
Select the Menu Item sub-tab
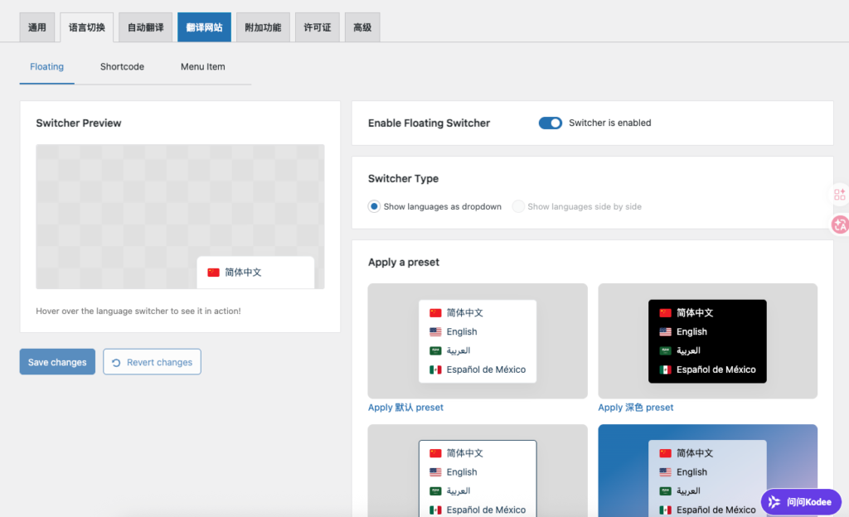tap(202, 66)
